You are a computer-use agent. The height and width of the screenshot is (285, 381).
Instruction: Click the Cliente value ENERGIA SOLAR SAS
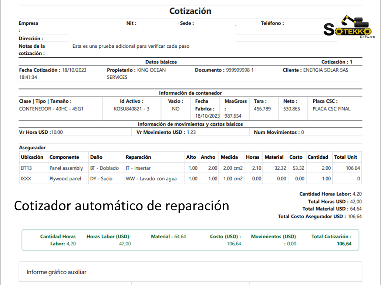click(x=326, y=70)
